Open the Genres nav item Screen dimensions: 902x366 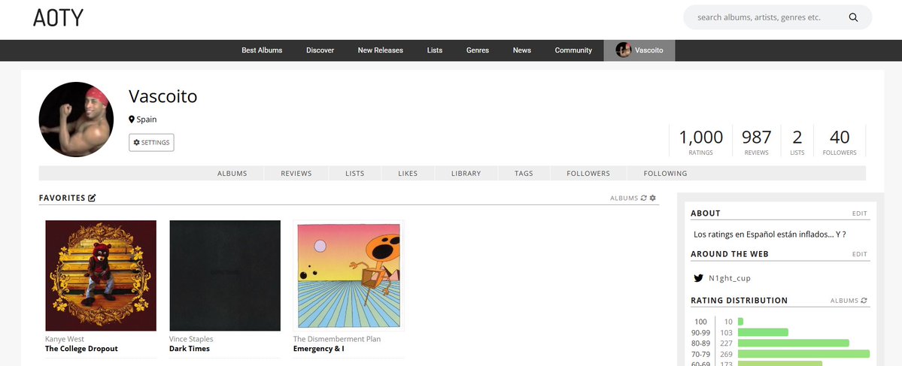pyautogui.click(x=478, y=50)
